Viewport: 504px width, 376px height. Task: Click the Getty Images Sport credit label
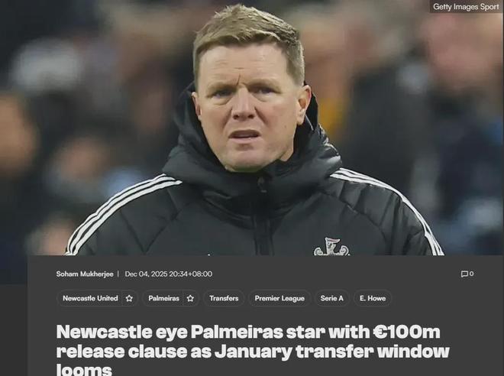pyautogui.click(x=466, y=6)
